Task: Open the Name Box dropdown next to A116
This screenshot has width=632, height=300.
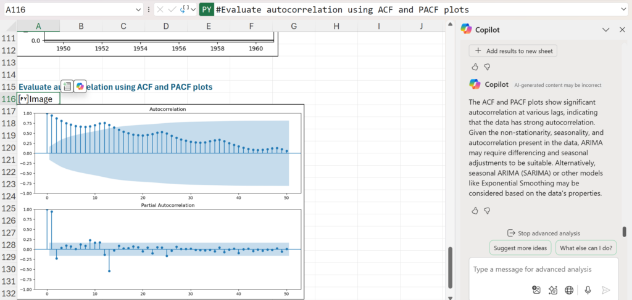Action: 138,10
